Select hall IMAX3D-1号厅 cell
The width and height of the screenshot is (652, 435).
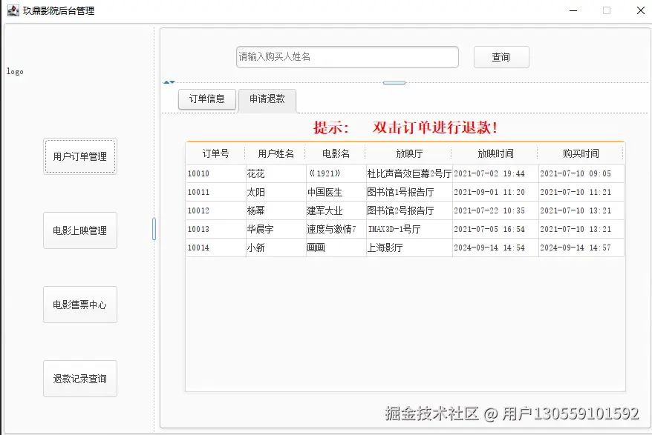[x=409, y=229]
